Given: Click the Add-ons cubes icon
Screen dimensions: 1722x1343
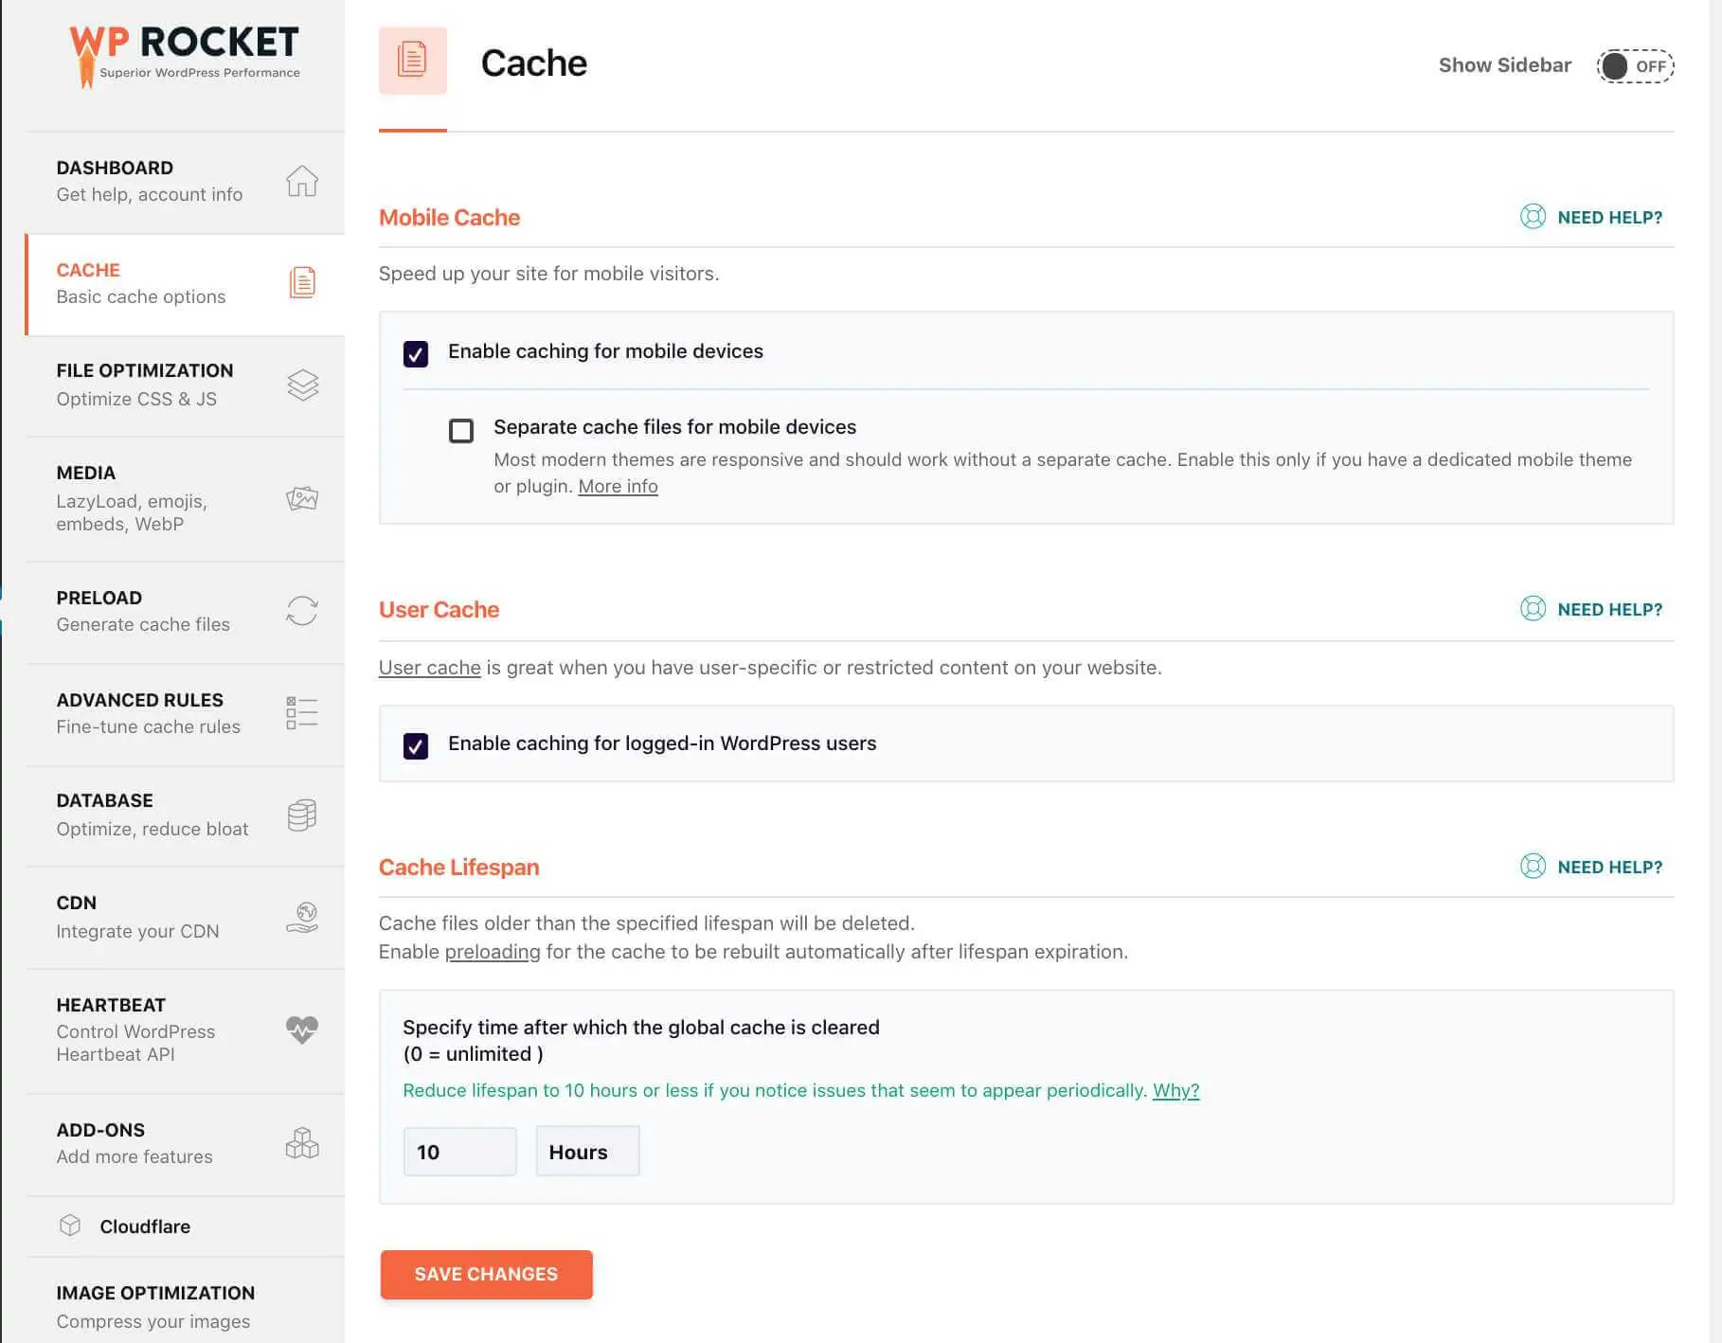Looking at the screenshot, I should 302,1143.
